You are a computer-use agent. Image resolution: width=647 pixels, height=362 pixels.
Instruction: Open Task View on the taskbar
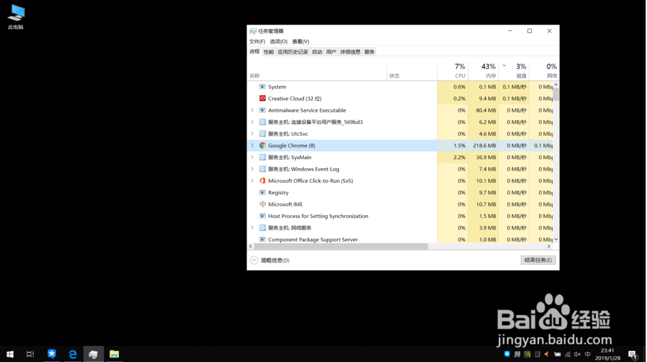[x=30, y=354]
